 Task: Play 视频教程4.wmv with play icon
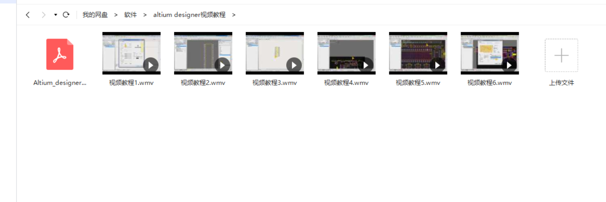coord(366,65)
